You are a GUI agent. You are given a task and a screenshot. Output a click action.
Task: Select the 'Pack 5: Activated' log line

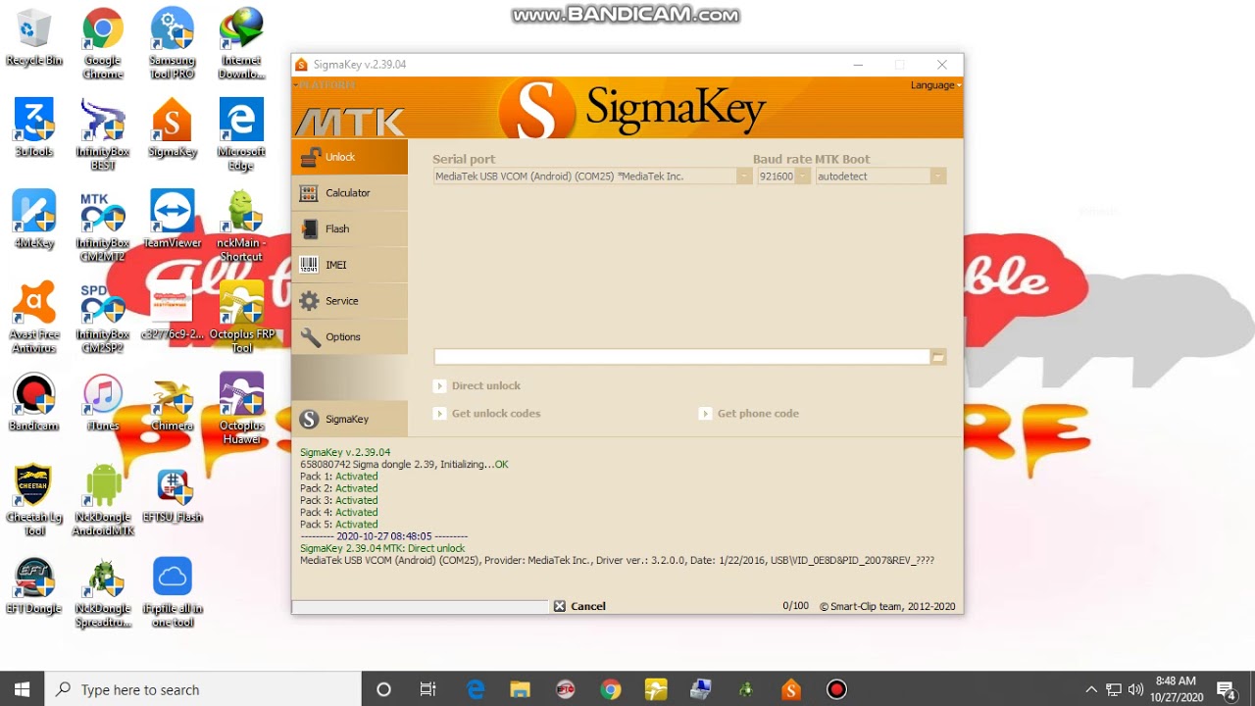[x=338, y=525]
